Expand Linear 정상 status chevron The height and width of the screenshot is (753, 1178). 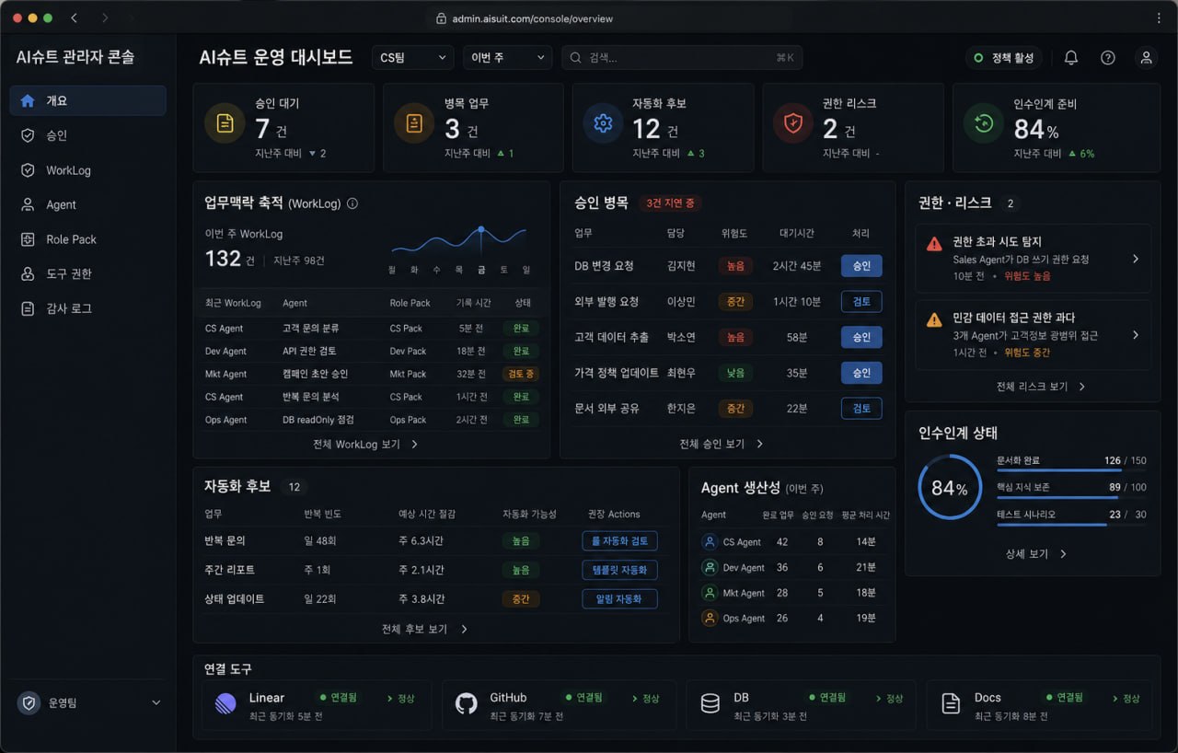pyautogui.click(x=390, y=699)
